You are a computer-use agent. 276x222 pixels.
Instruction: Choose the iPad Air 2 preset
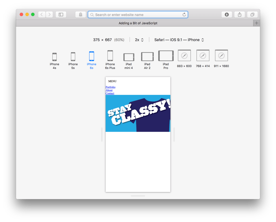point(147,61)
